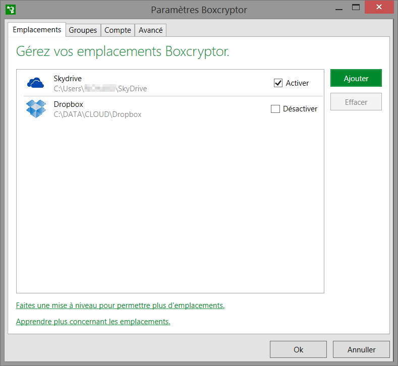Click the 'Gérez vos emplacements Boxcryptor' heading
The height and width of the screenshot is (366, 398).
pos(123,51)
